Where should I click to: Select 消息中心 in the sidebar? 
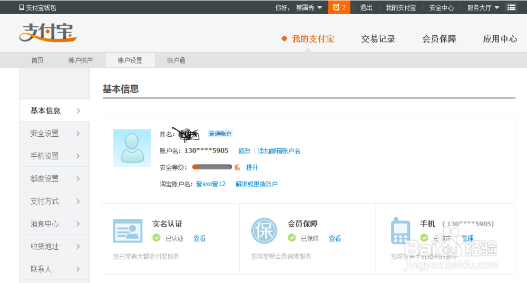[x=54, y=224]
